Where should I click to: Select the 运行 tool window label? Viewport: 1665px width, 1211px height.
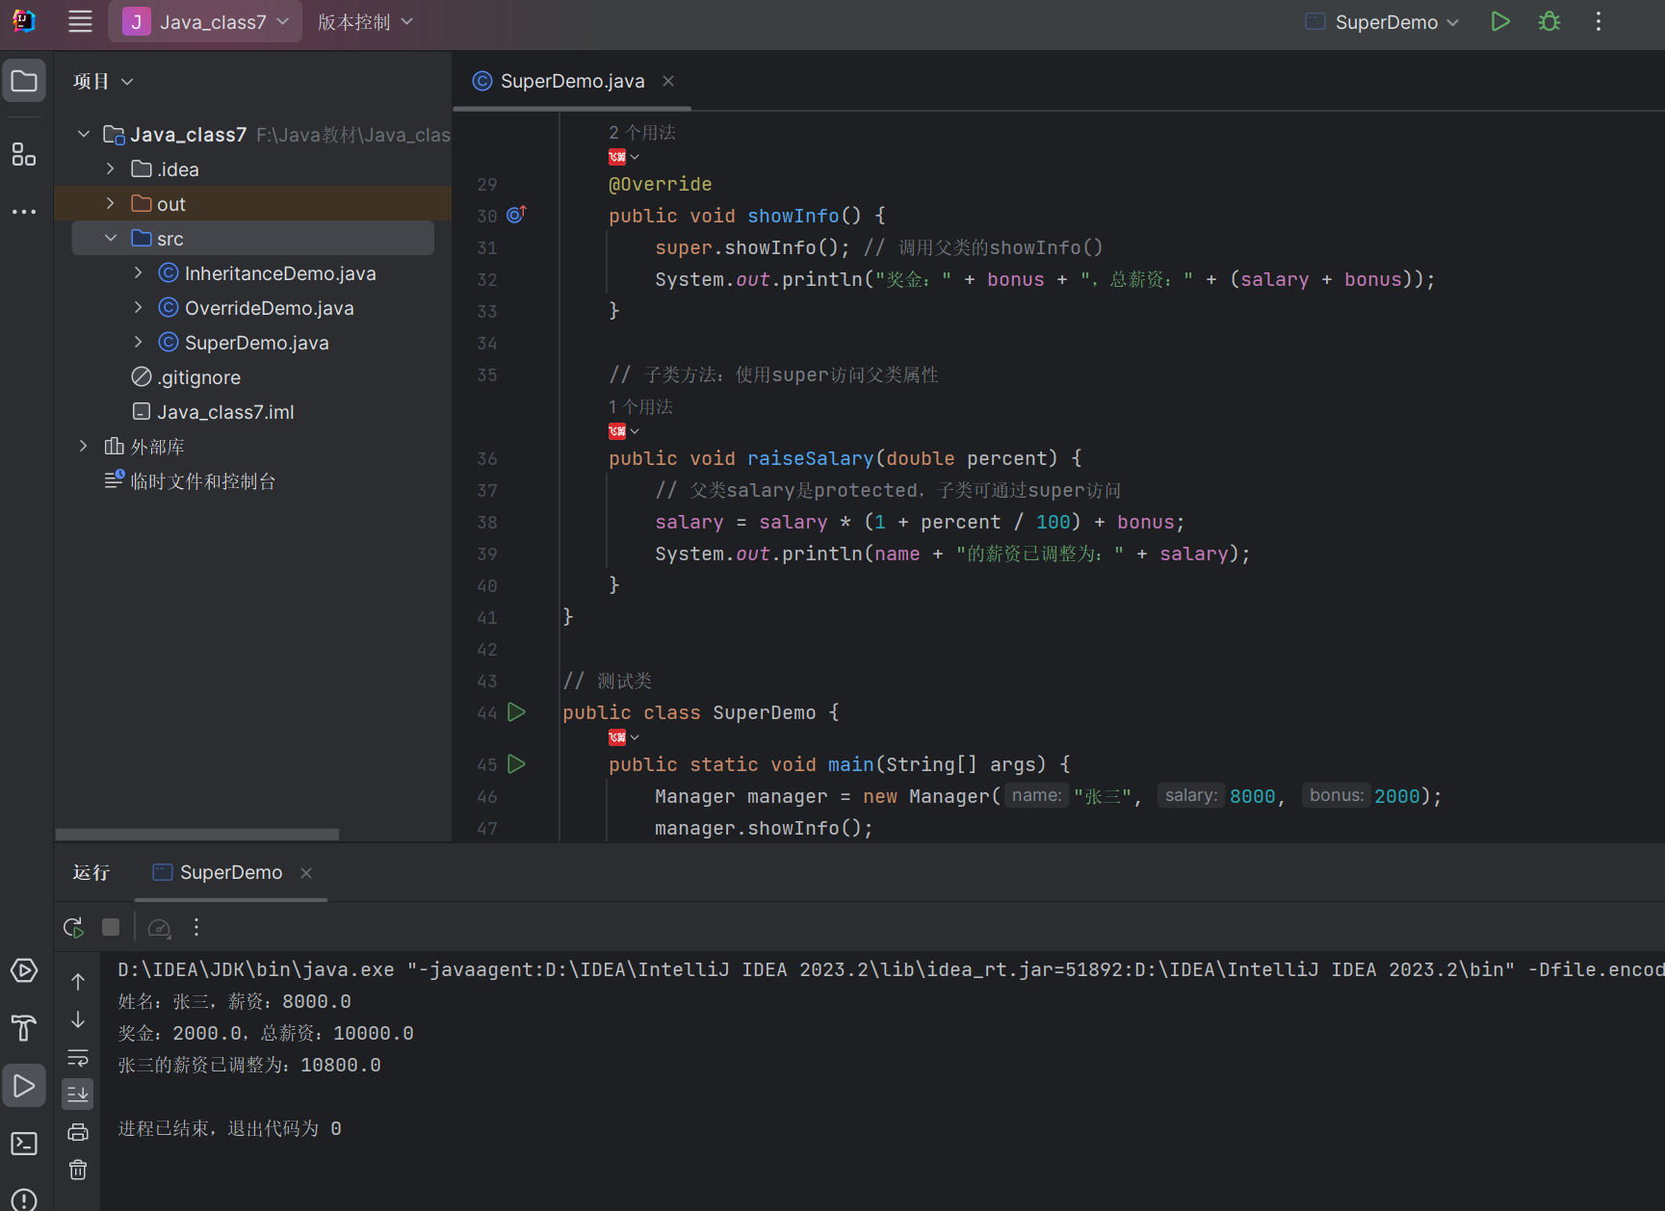click(91, 873)
